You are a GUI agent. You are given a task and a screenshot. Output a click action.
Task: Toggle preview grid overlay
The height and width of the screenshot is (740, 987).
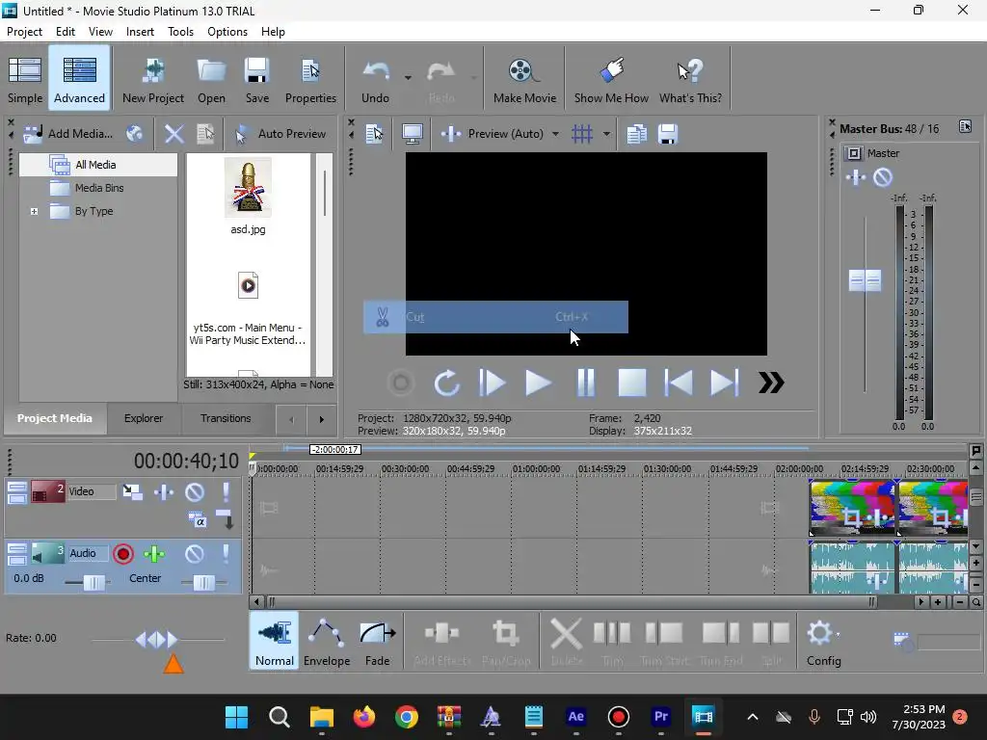(x=582, y=133)
